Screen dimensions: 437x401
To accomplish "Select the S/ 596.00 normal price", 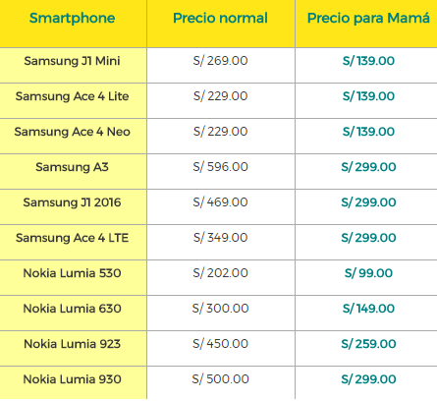I will click(220, 167).
